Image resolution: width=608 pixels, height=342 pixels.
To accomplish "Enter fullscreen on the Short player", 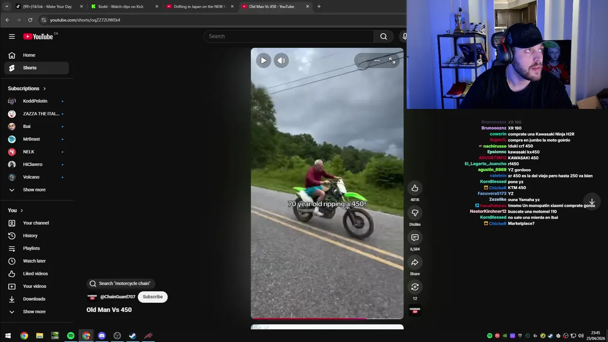I will 392,60.
